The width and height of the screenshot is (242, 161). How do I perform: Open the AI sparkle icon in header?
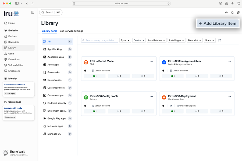click(226, 13)
